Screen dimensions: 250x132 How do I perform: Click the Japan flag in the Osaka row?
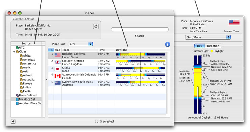tap(57, 69)
